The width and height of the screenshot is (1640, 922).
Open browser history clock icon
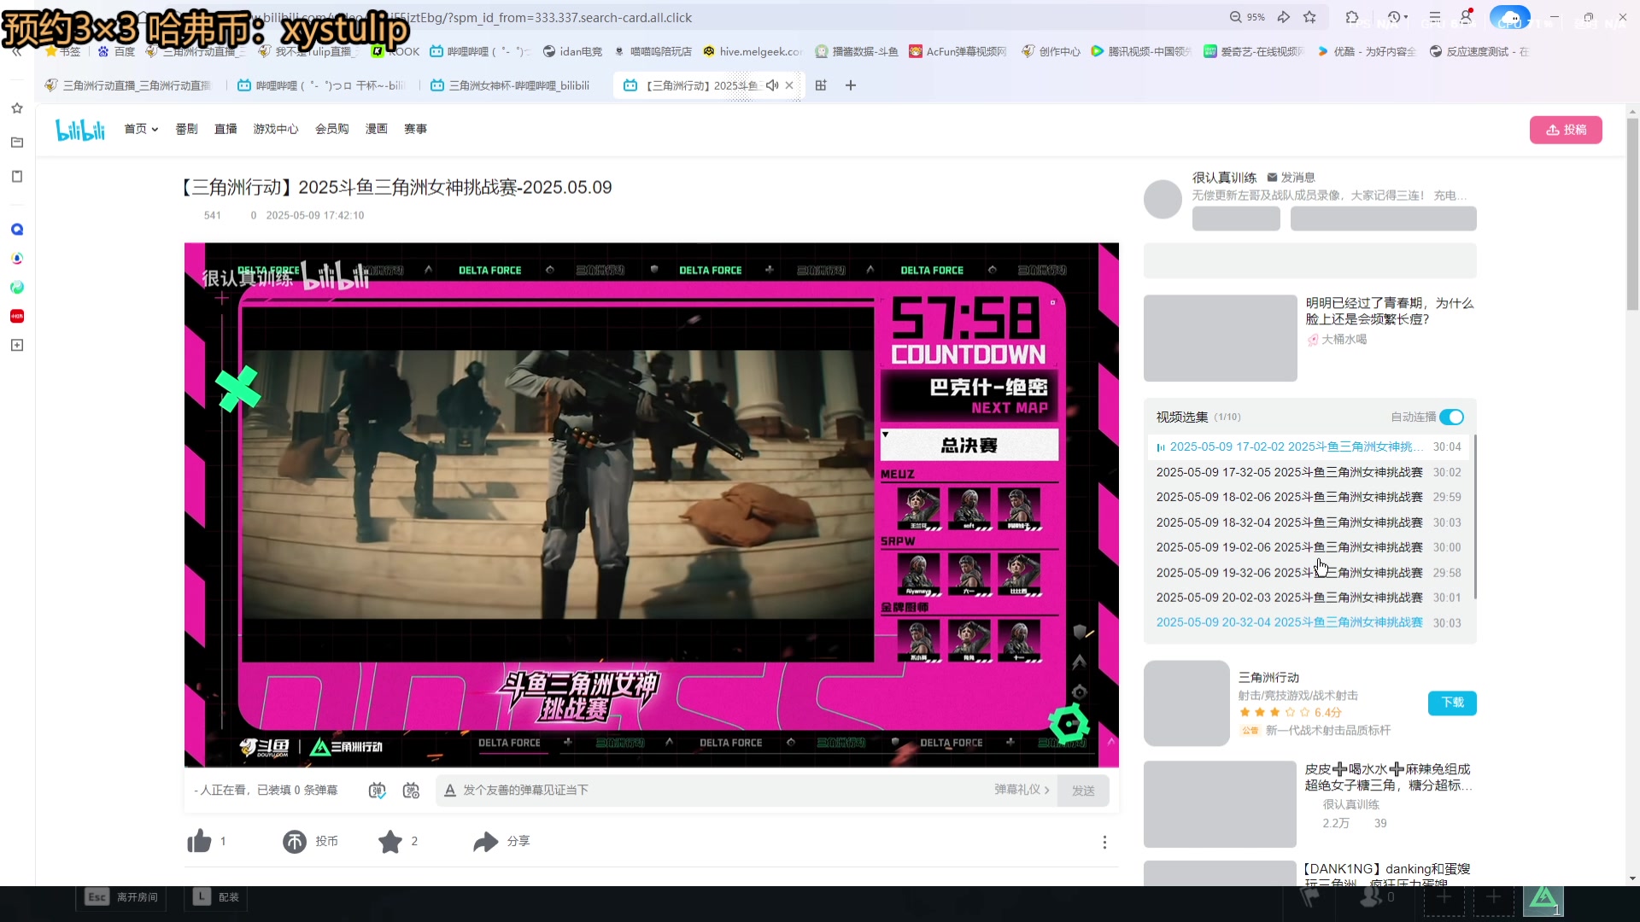(1394, 17)
